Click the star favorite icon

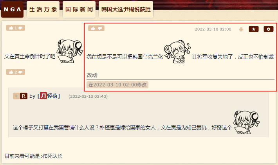coord(254,29)
